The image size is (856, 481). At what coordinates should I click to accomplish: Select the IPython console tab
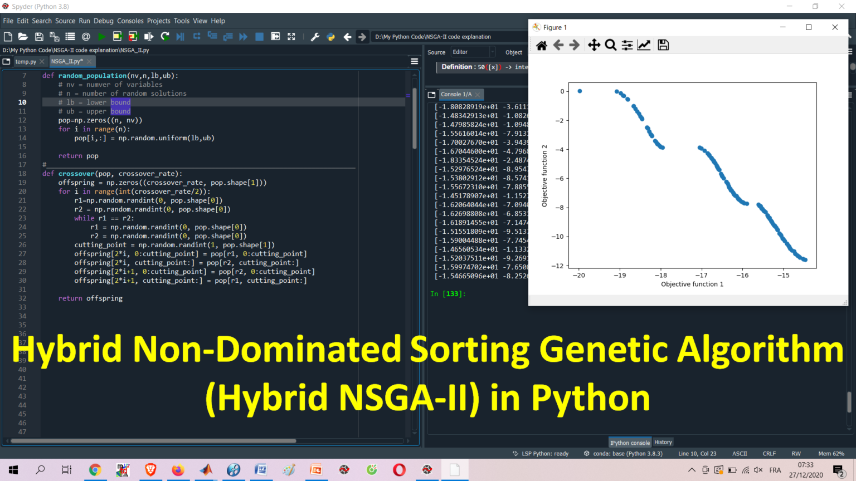(x=630, y=443)
